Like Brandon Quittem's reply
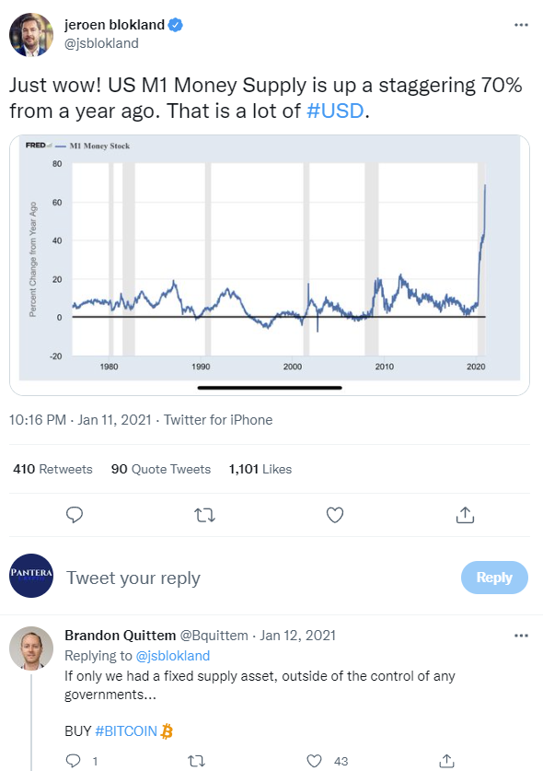The image size is (543, 771). (x=314, y=761)
